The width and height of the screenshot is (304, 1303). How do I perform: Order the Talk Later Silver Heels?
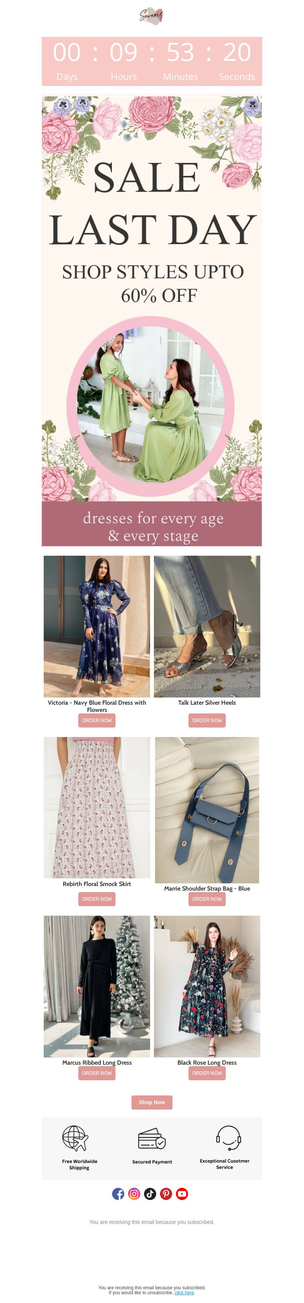[207, 720]
